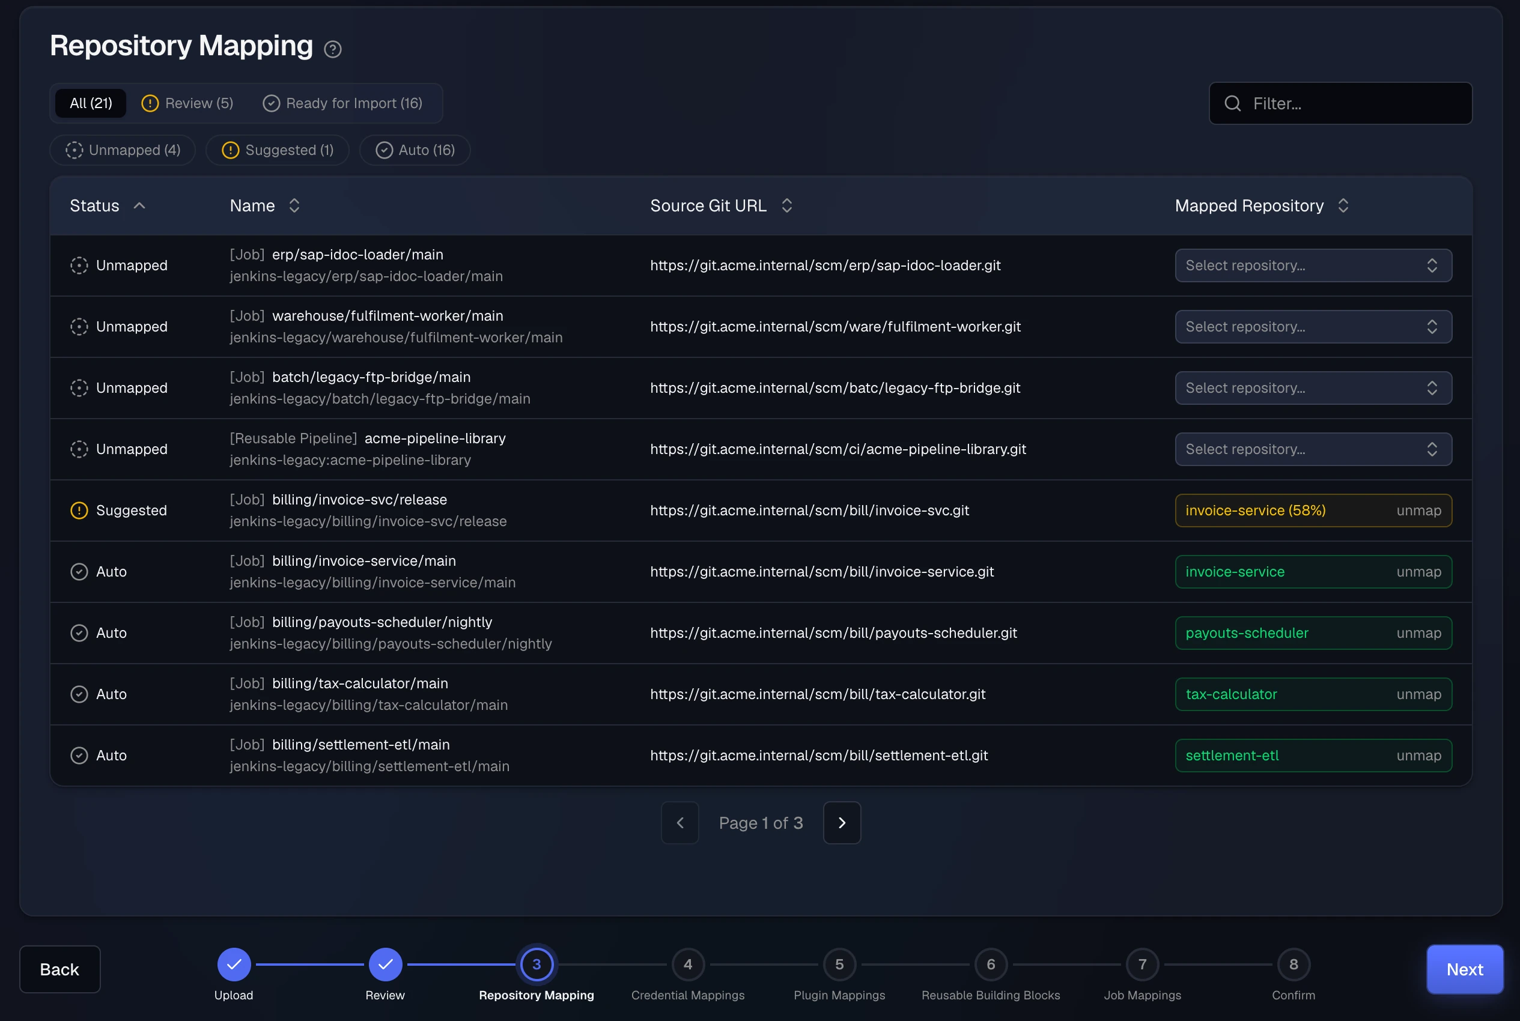Click the help icon beside Repository Mapping
This screenshot has width=1520, height=1021.
[333, 49]
